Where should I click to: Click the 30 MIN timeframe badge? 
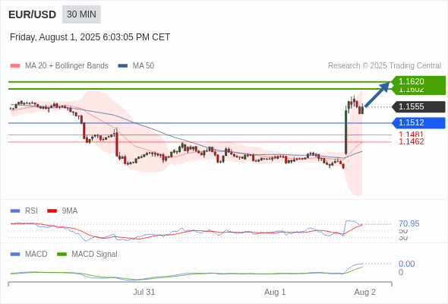[81, 14]
